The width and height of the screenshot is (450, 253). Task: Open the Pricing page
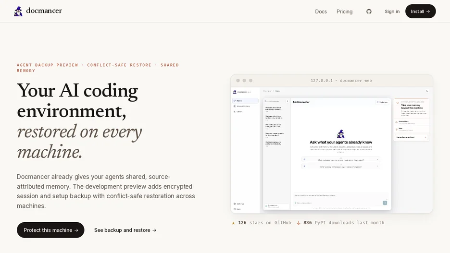click(x=344, y=12)
